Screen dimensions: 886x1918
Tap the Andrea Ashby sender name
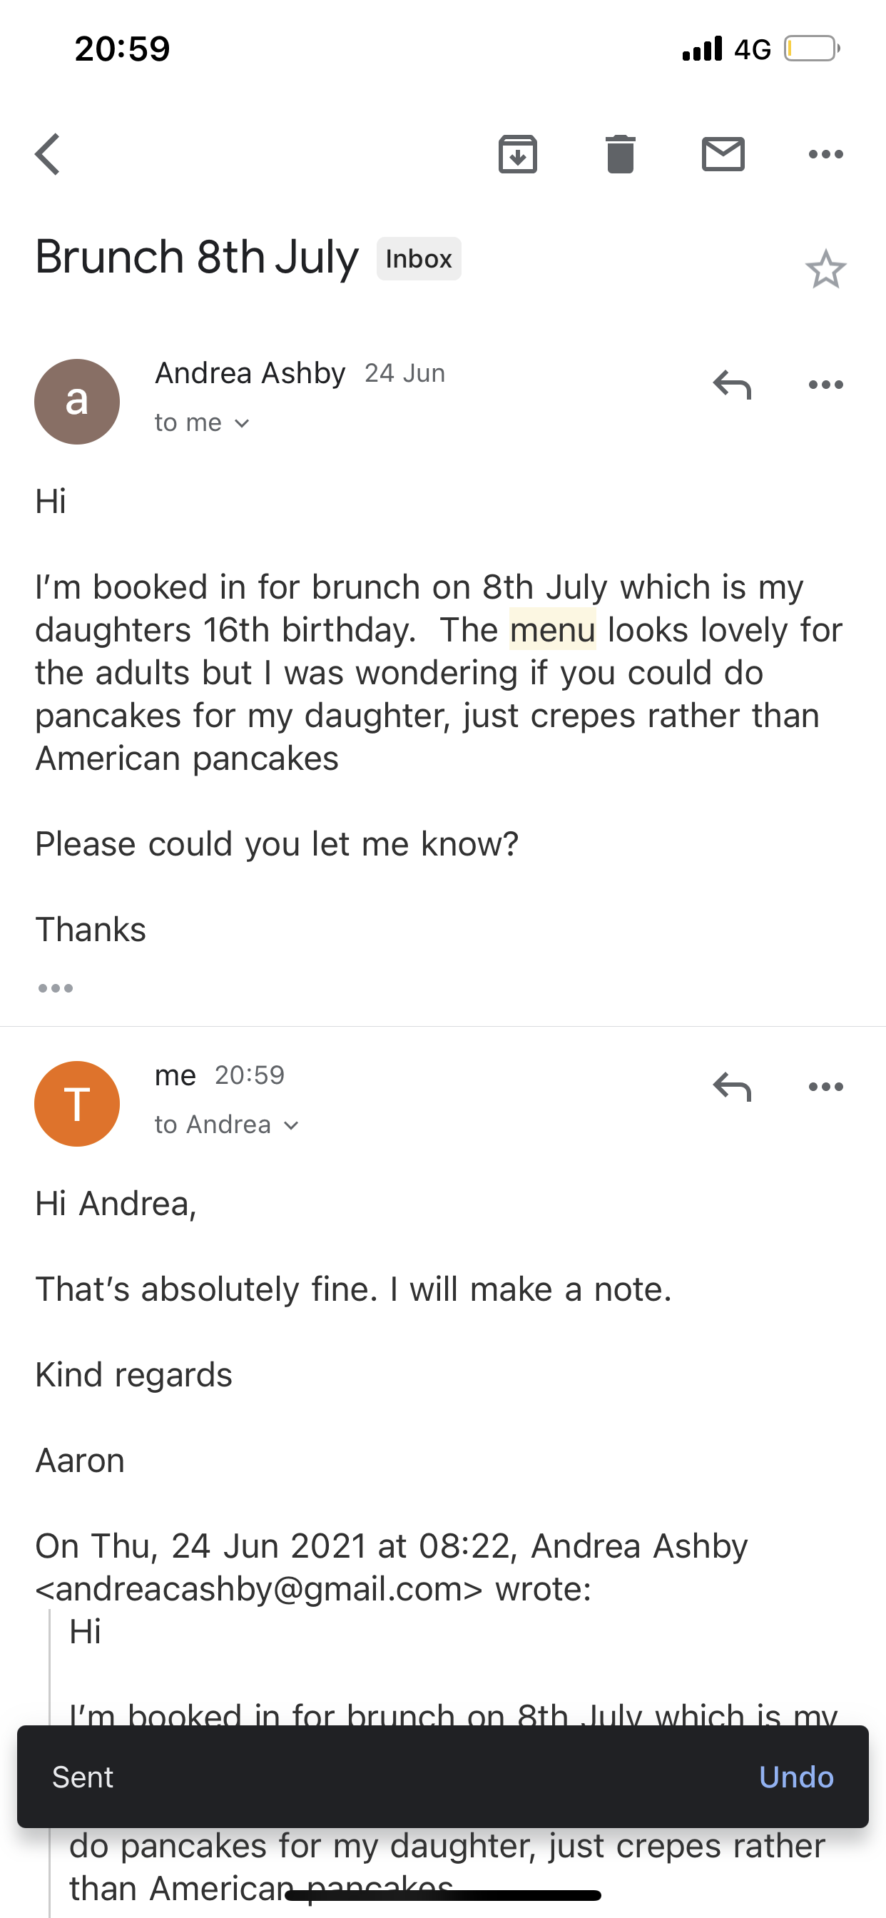click(x=250, y=373)
